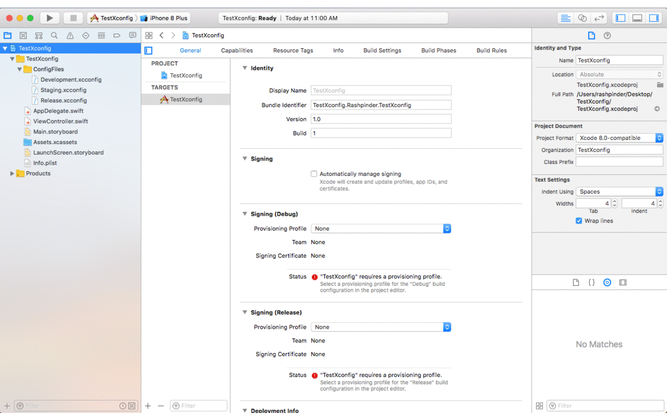Collapse the Signing (Debug) section

(244, 214)
